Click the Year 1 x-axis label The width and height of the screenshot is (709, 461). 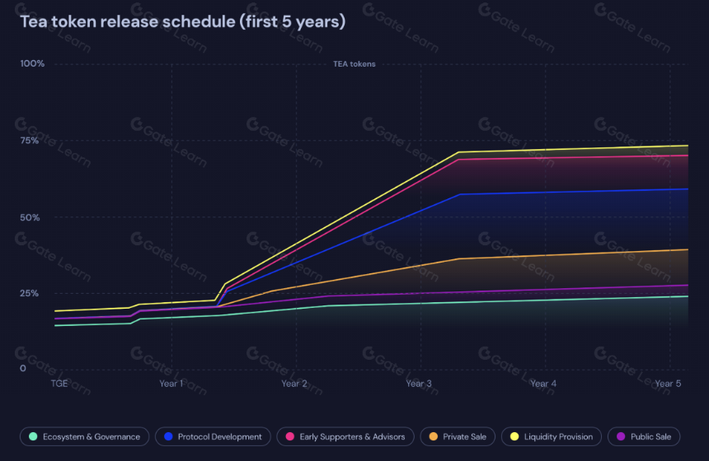[171, 384]
